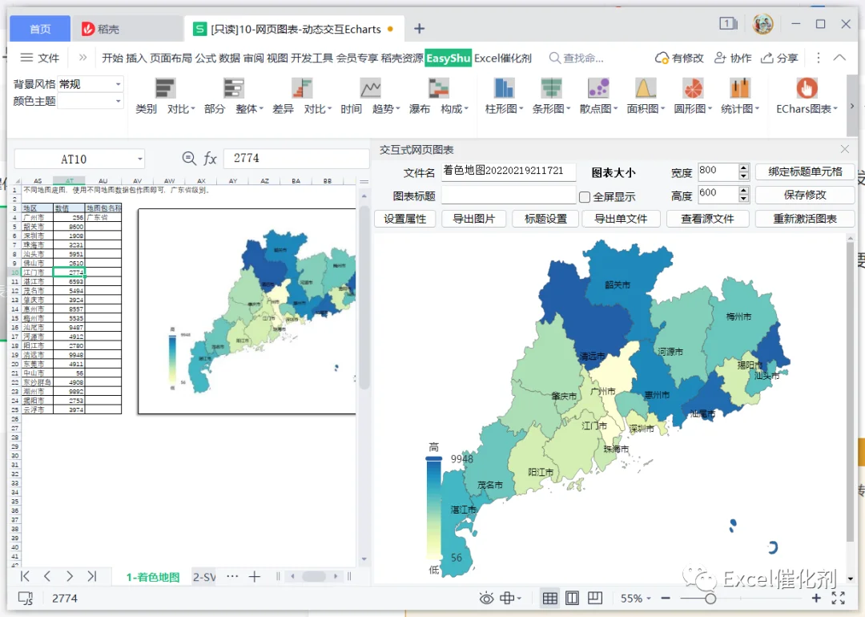The width and height of the screenshot is (865, 617).
Task: Switch to the EasyShu ribbon tab
Action: tap(448, 58)
